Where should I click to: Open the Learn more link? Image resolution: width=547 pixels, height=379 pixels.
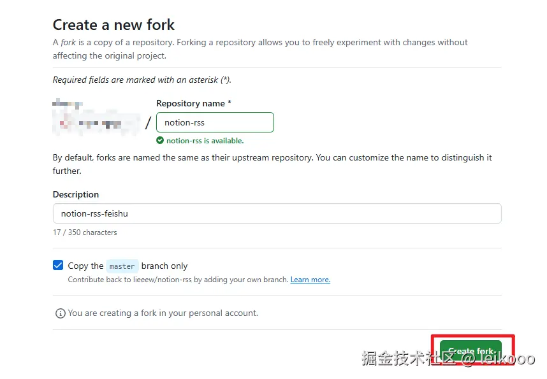310,280
